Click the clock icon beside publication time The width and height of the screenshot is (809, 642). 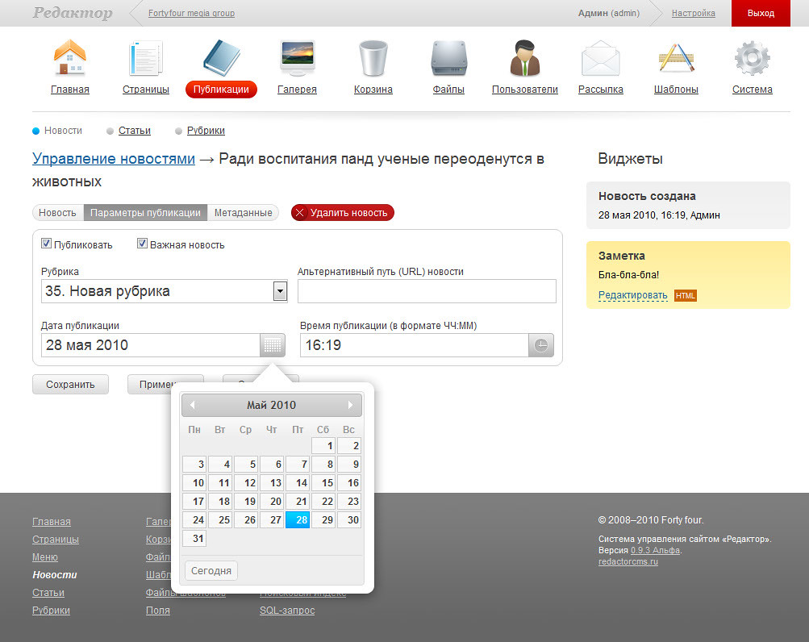coord(541,345)
